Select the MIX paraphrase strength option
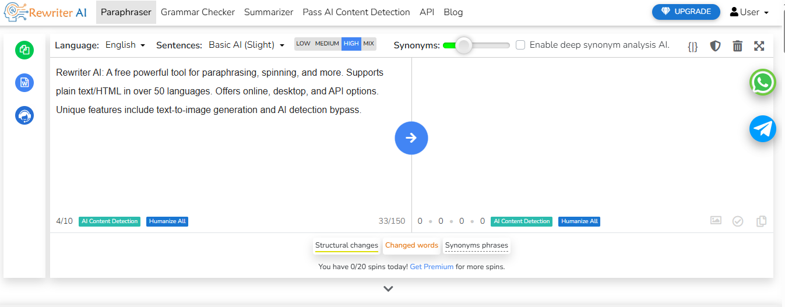Viewport: 785px width, 307px height. point(368,44)
